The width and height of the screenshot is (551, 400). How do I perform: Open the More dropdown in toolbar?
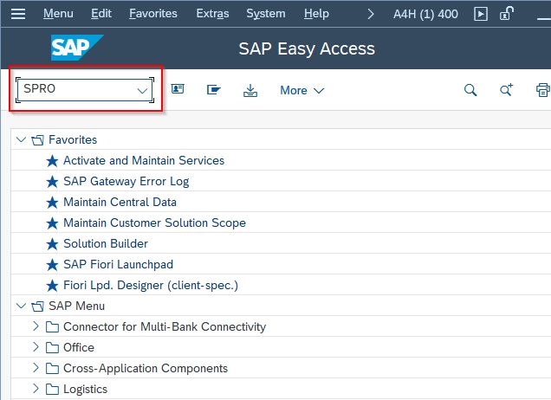[301, 90]
